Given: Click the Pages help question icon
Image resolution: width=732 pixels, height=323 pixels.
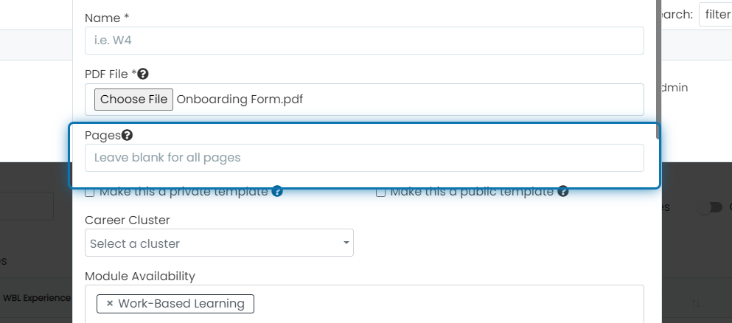Looking at the screenshot, I should tap(127, 135).
